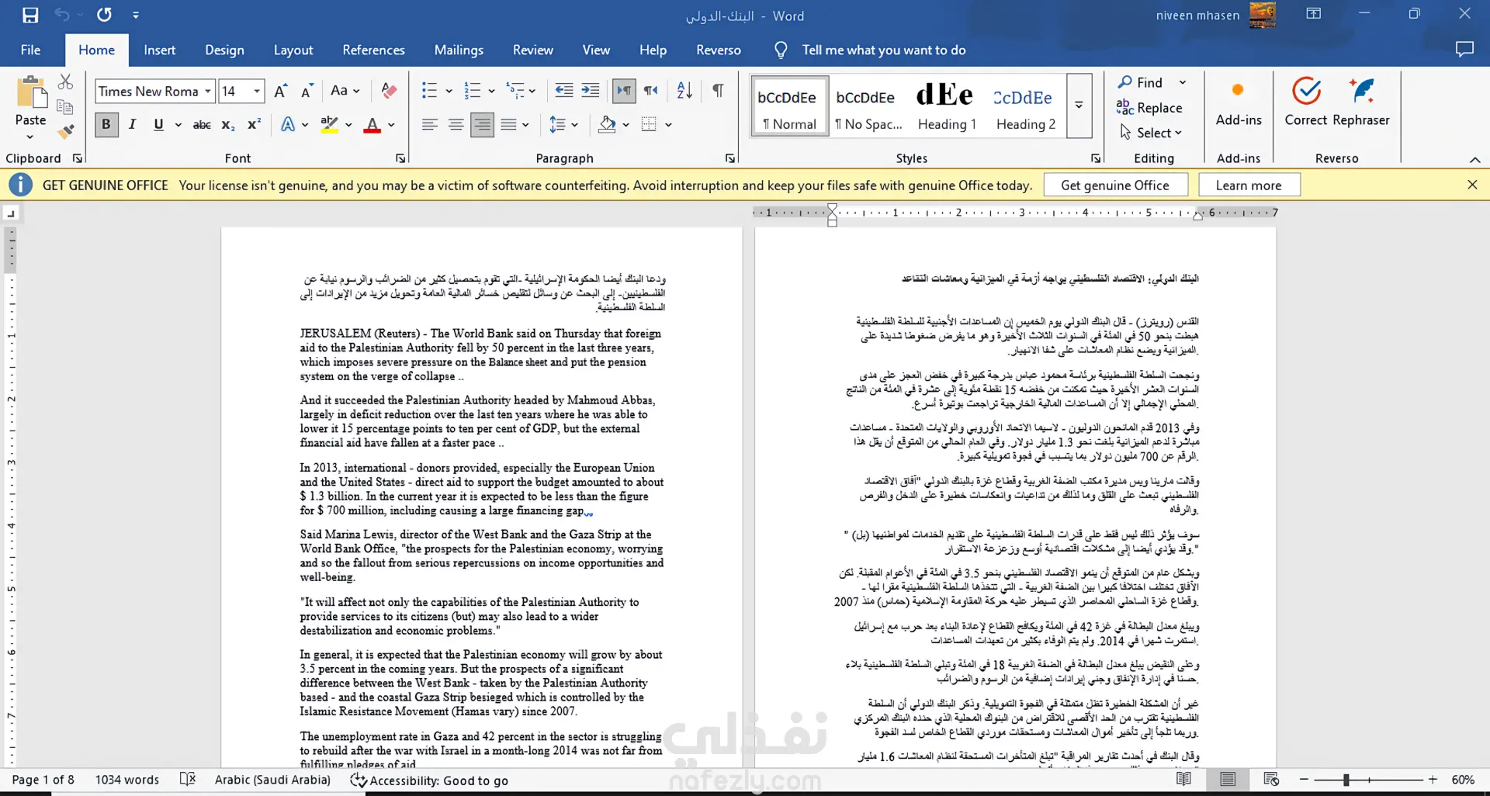Apply superscript formatting
Screen dimensions: 1490x796
click(x=254, y=124)
